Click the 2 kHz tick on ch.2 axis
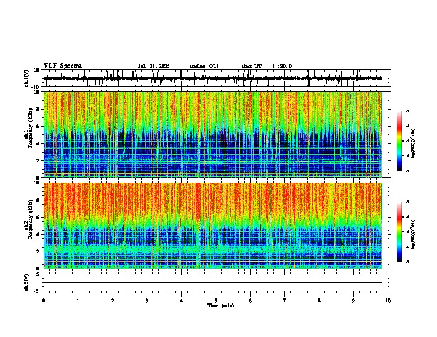This screenshot has height=337, width=437. 38,252
